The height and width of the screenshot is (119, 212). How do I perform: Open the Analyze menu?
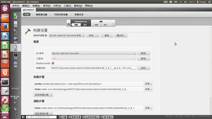coord(57,6)
